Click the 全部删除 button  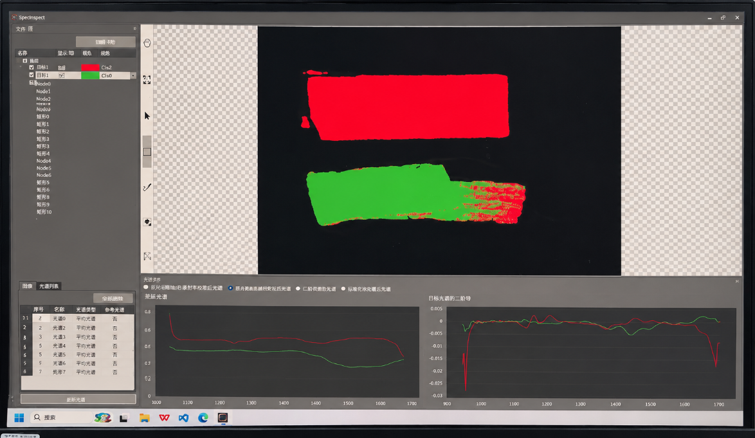tap(113, 298)
